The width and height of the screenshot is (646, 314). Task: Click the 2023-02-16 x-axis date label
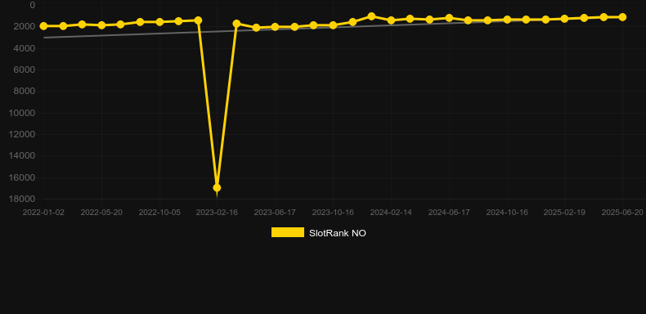tap(217, 213)
